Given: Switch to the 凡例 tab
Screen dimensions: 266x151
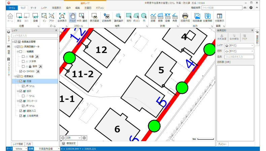Looking at the screenshot, I should [29, 144].
